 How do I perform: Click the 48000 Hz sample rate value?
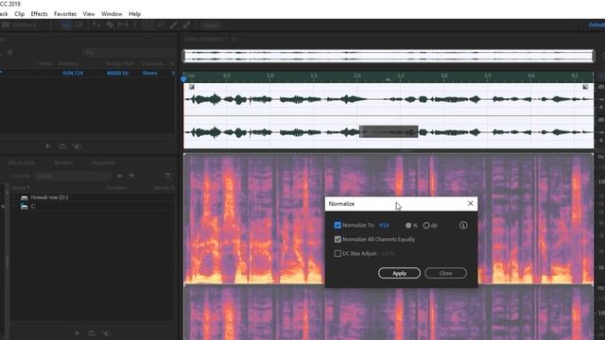117,73
